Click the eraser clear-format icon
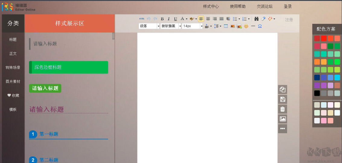This screenshot has height=163, width=342. click(263, 19)
